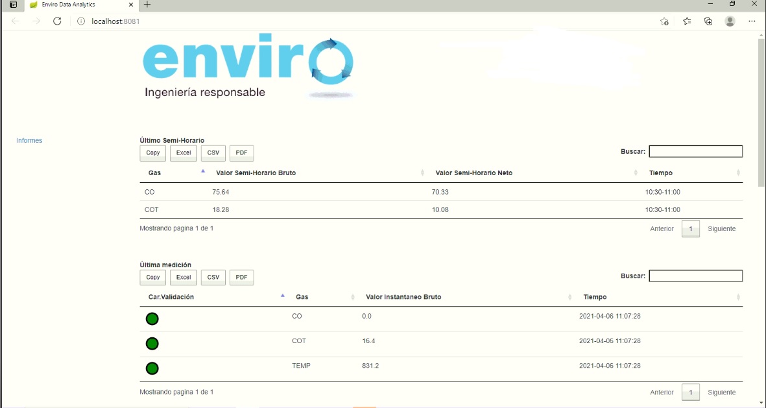Click value 831.2 in TEMP row
The image size is (766, 408).
click(370, 365)
